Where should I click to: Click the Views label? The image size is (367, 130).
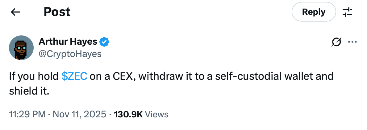pos(156,115)
